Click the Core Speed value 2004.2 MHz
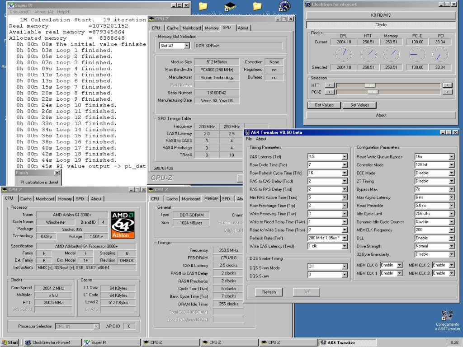The height and width of the screenshot is (347, 463). pos(53,288)
